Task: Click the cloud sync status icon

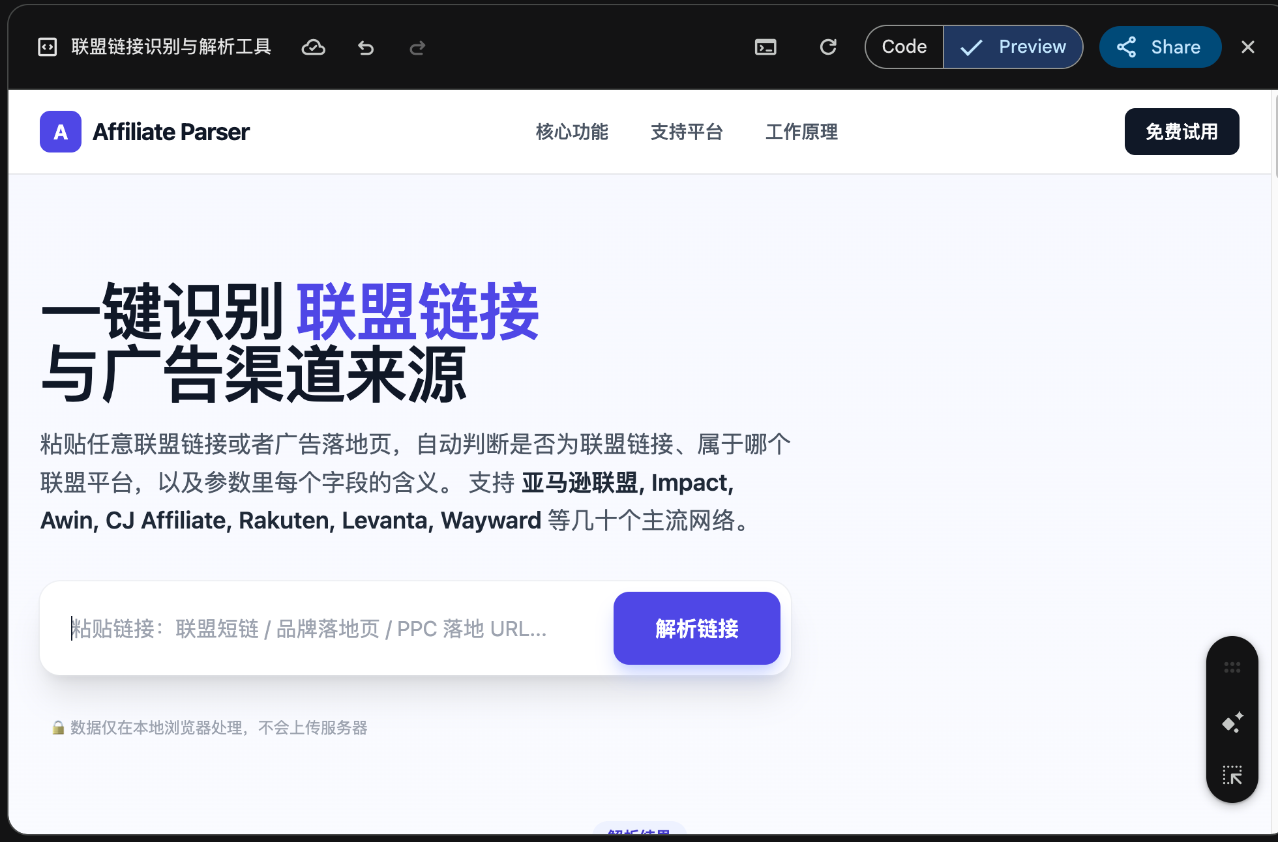Action: (314, 47)
